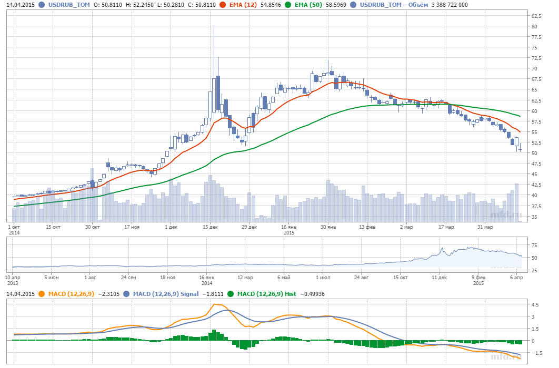This screenshot has height=368, width=559.
Task: Click the USDRUB_TOM legend color dot
Action: click(x=42, y=5)
